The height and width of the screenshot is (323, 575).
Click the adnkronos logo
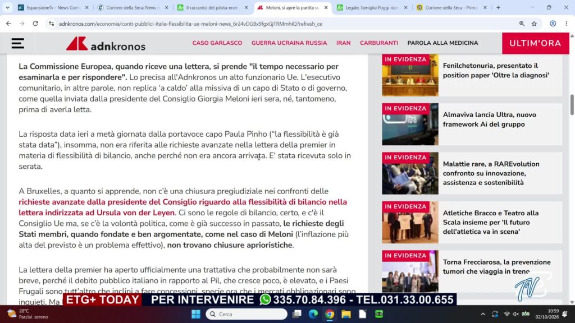point(106,44)
